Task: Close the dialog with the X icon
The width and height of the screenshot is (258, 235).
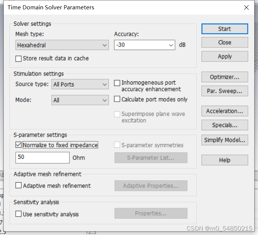Action: tap(246, 7)
